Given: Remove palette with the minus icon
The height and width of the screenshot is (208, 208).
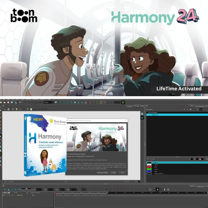Looking at the screenshot, I should point(187,110).
